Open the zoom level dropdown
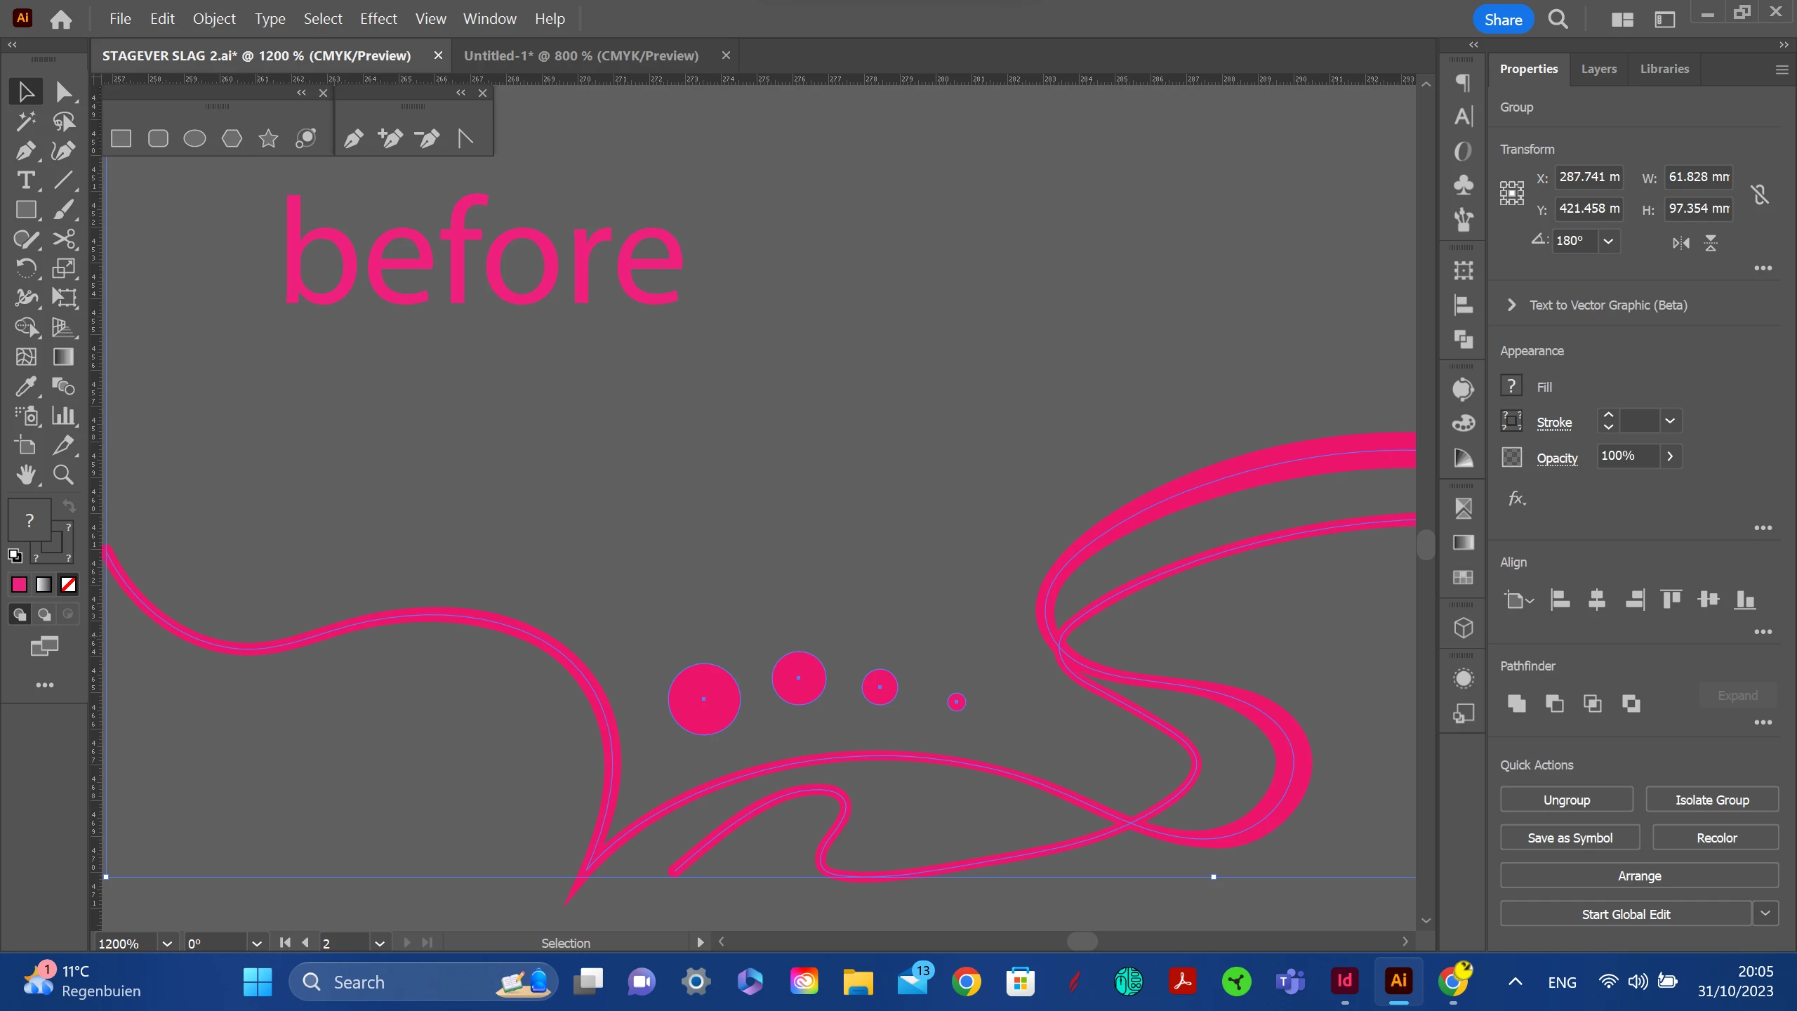Image resolution: width=1797 pixels, height=1011 pixels. click(167, 943)
